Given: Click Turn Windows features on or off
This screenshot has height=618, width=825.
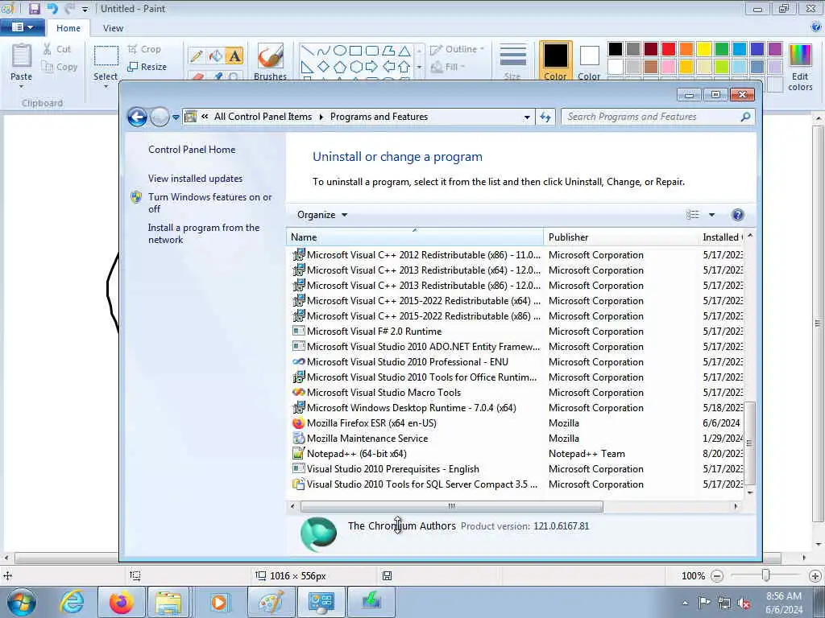Looking at the screenshot, I should pos(209,203).
